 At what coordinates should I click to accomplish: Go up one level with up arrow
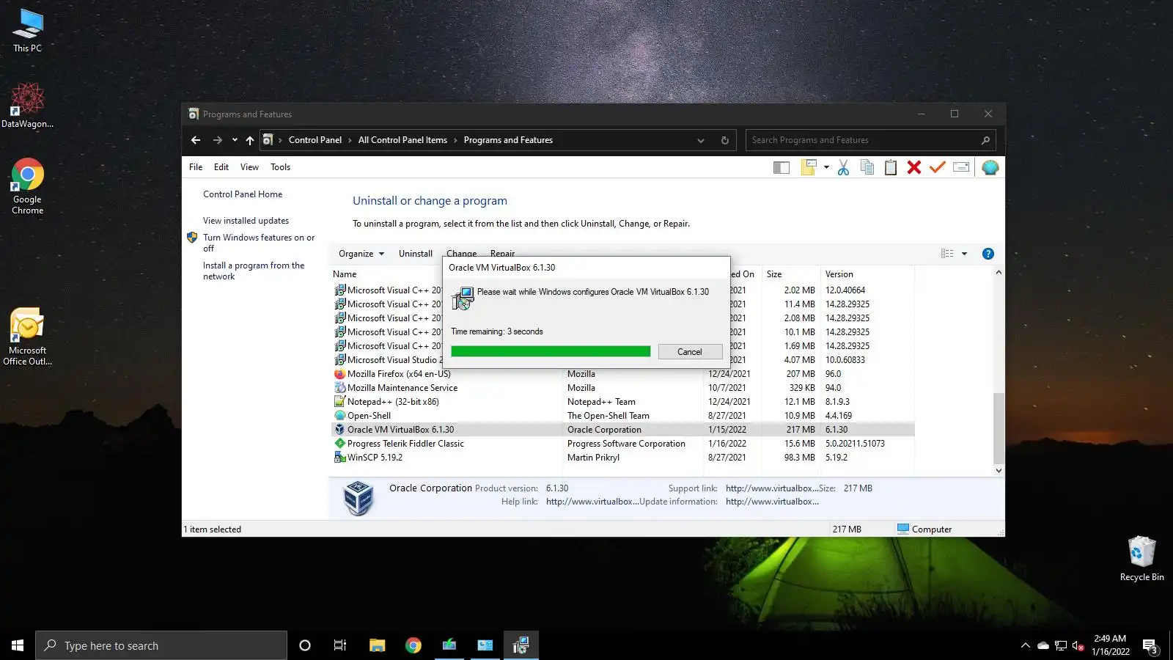point(250,140)
